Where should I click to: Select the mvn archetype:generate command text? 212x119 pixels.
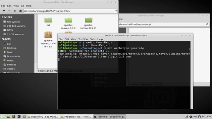[x=126, y=48]
